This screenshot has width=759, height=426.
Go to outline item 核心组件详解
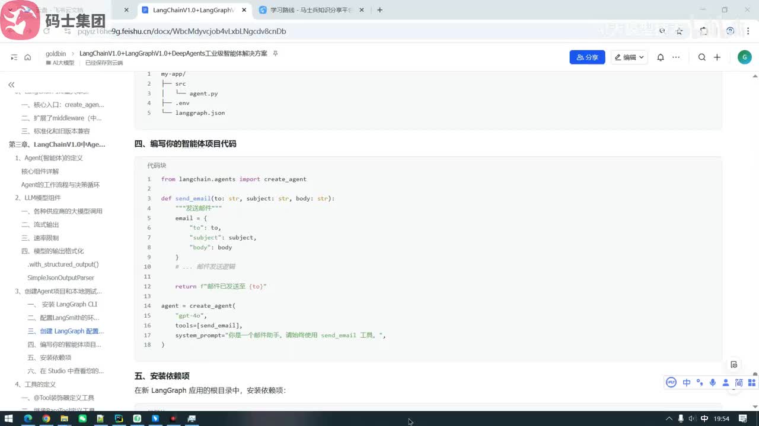(40, 172)
